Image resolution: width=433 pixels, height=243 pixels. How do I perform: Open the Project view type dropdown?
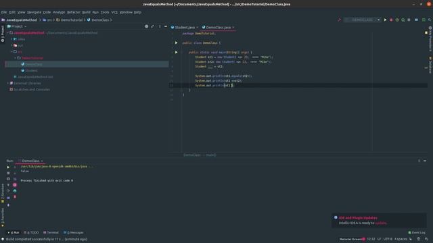[x=17, y=26]
